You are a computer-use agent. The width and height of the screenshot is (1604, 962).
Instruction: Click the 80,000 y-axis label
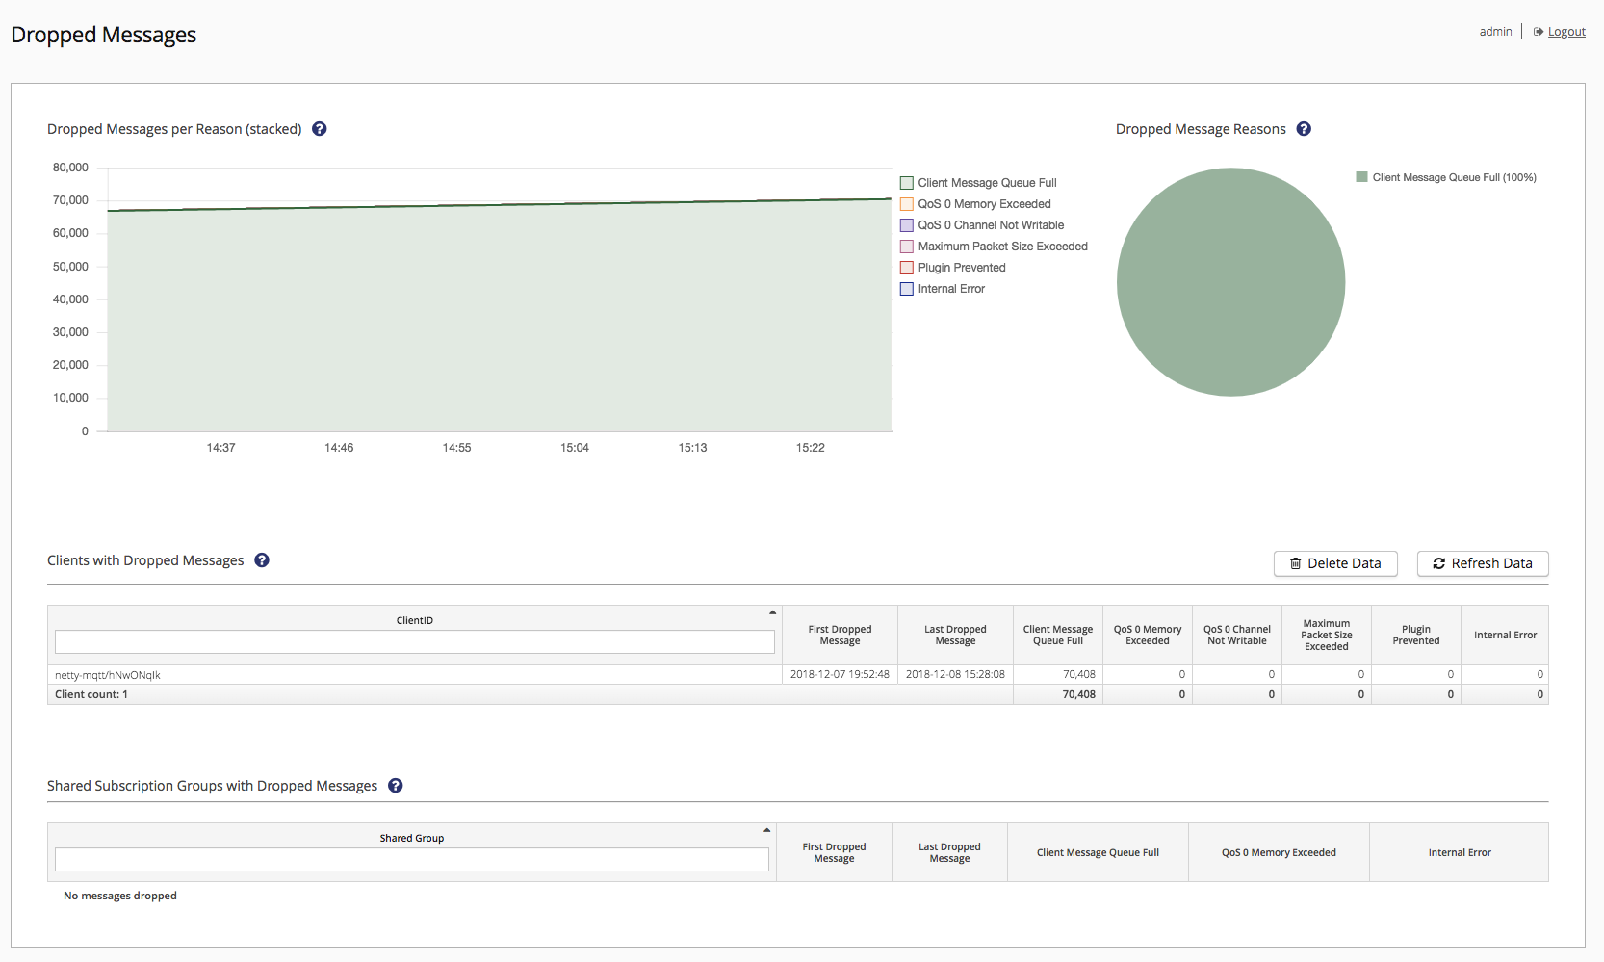coord(70,168)
